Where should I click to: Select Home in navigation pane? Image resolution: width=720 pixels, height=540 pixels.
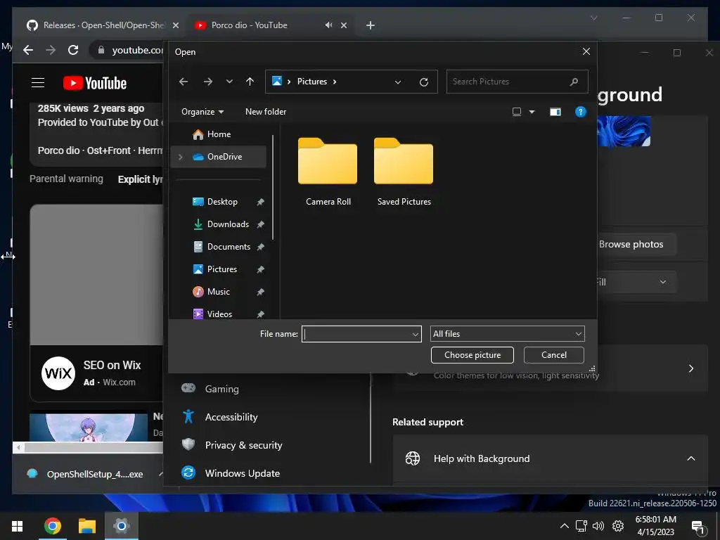tap(219, 134)
